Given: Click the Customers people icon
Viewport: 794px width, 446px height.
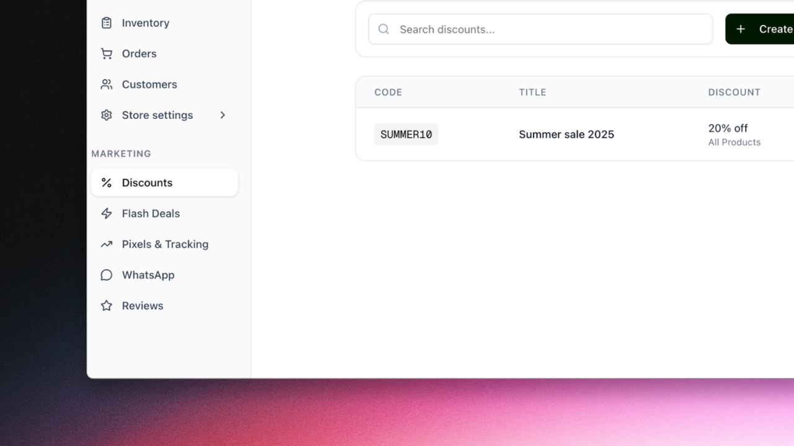Looking at the screenshot, I should (x=106, y=84).
